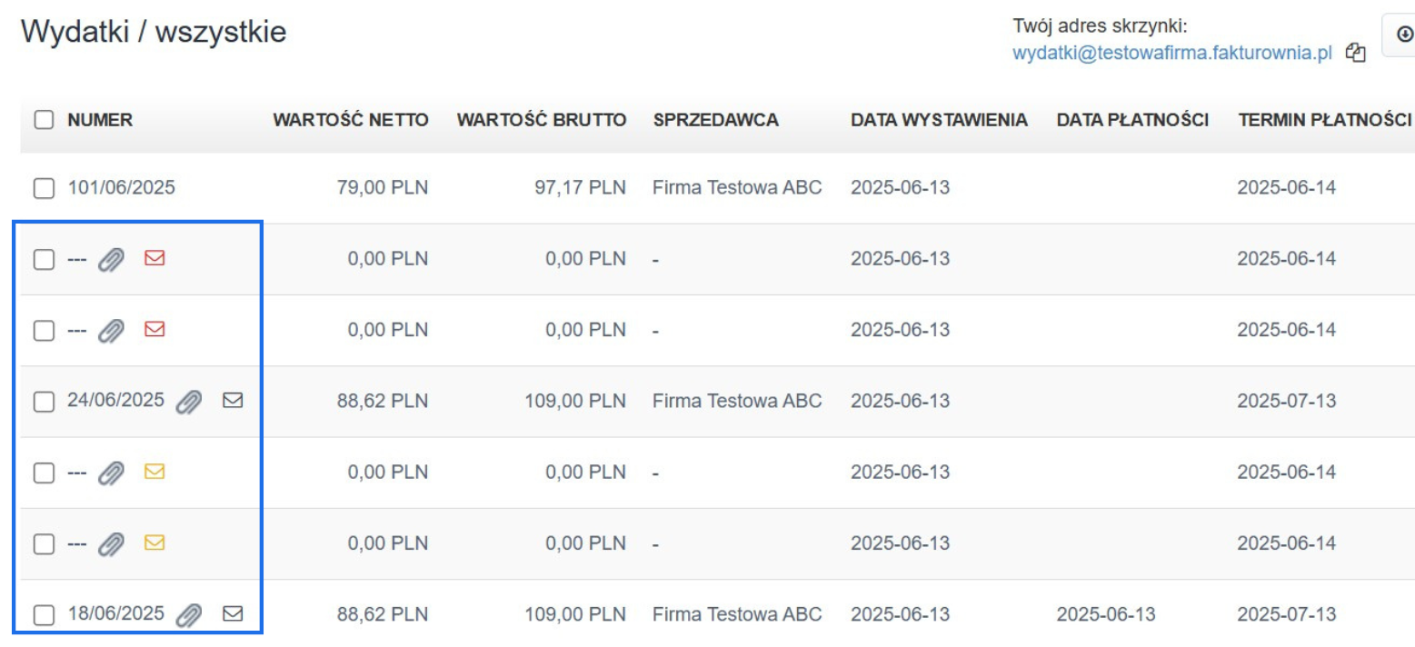Toggle select-all checkbox in NUMER header

pos(44,120)
